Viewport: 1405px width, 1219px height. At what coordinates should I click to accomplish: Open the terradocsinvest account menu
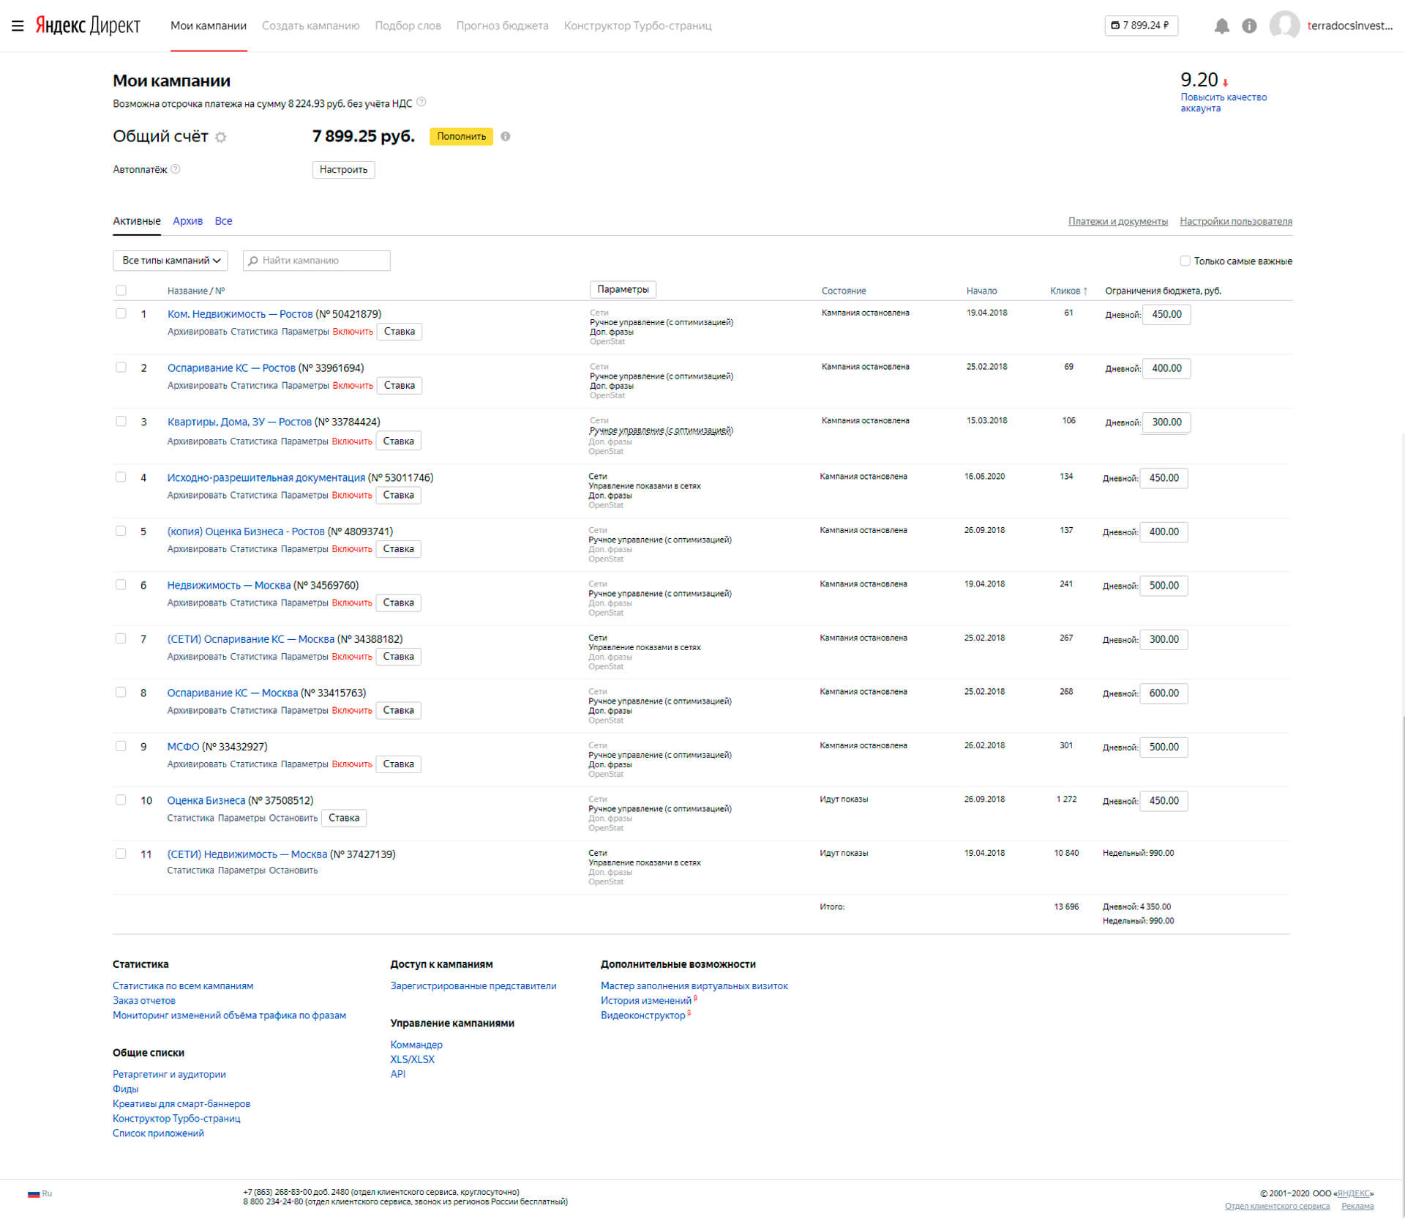pos(1349,26)
